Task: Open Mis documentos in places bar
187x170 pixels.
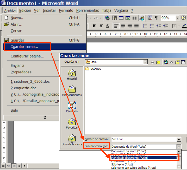Action: (x=72, y=91)
